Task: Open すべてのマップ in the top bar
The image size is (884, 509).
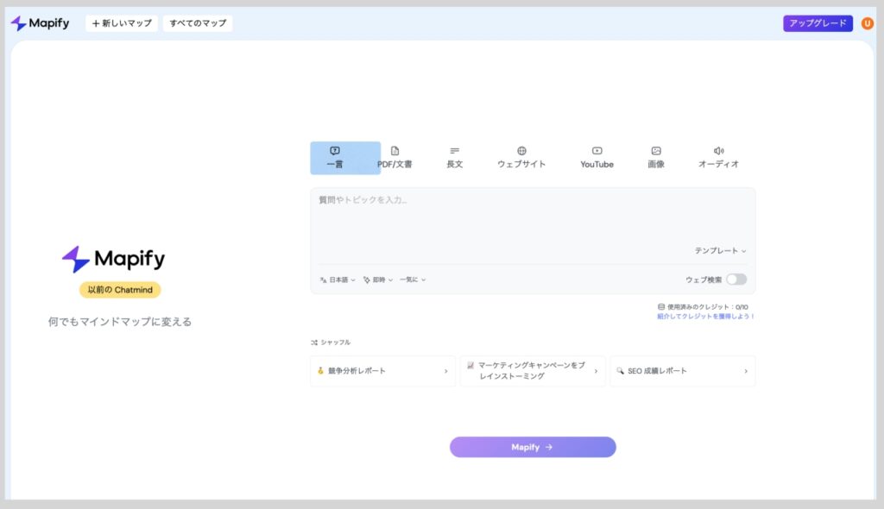Action: tap(198, 23)
